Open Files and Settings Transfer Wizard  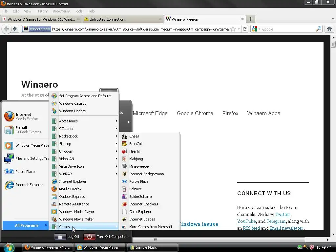[26, 158]
